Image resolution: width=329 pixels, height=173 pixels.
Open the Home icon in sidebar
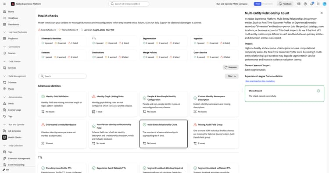click(x=5, y=12)
